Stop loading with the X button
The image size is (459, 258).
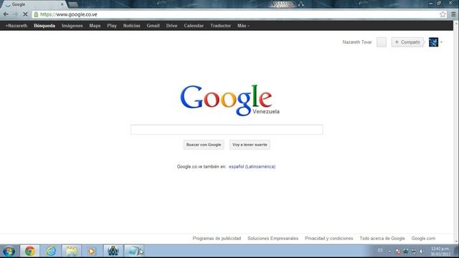(25, 14)
